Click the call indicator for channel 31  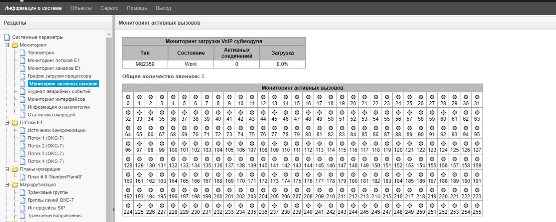(477, 97)
